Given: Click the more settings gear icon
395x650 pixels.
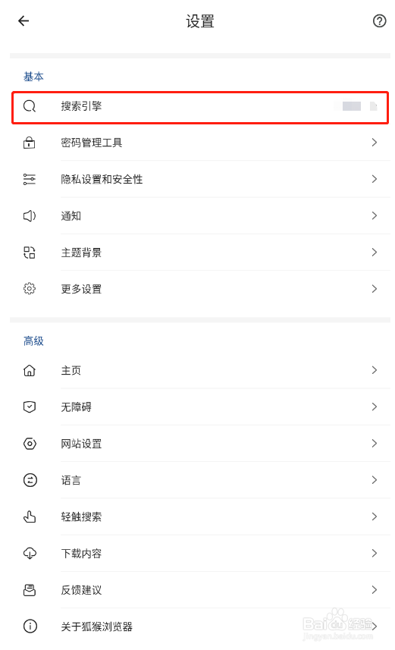Looking at the screenshot, I should [29, 288].
